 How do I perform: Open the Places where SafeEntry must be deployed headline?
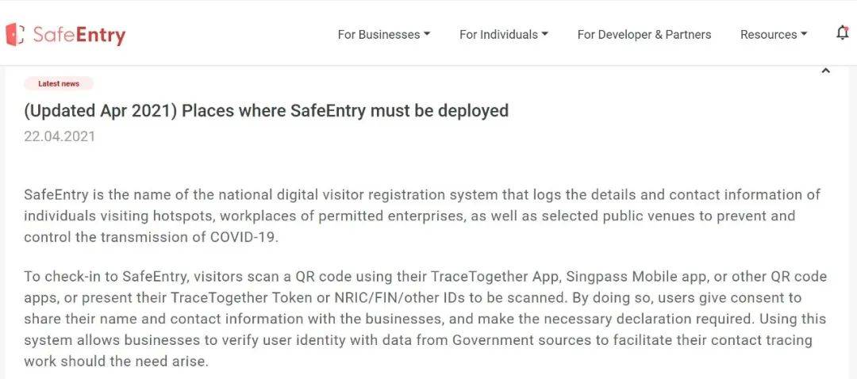point(266,110)
